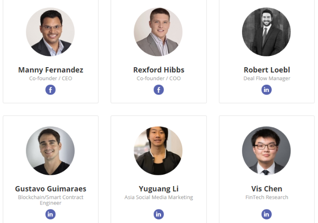Click Vis Chen's profile photo
Image resolution: width=318 pixels, height=223 pixels.
click(x=266, y=151)
